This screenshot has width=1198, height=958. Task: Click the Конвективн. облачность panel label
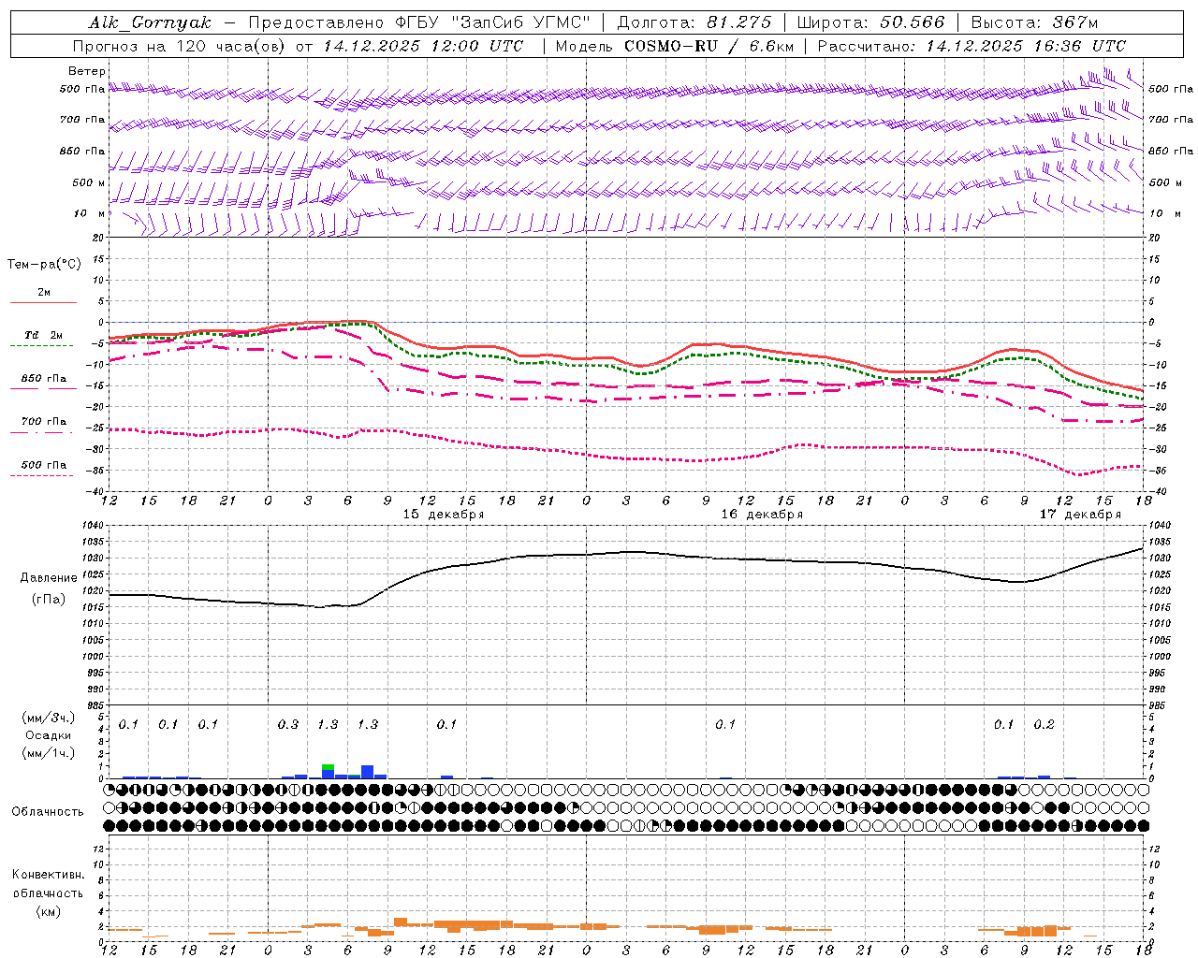click(48, 884)
